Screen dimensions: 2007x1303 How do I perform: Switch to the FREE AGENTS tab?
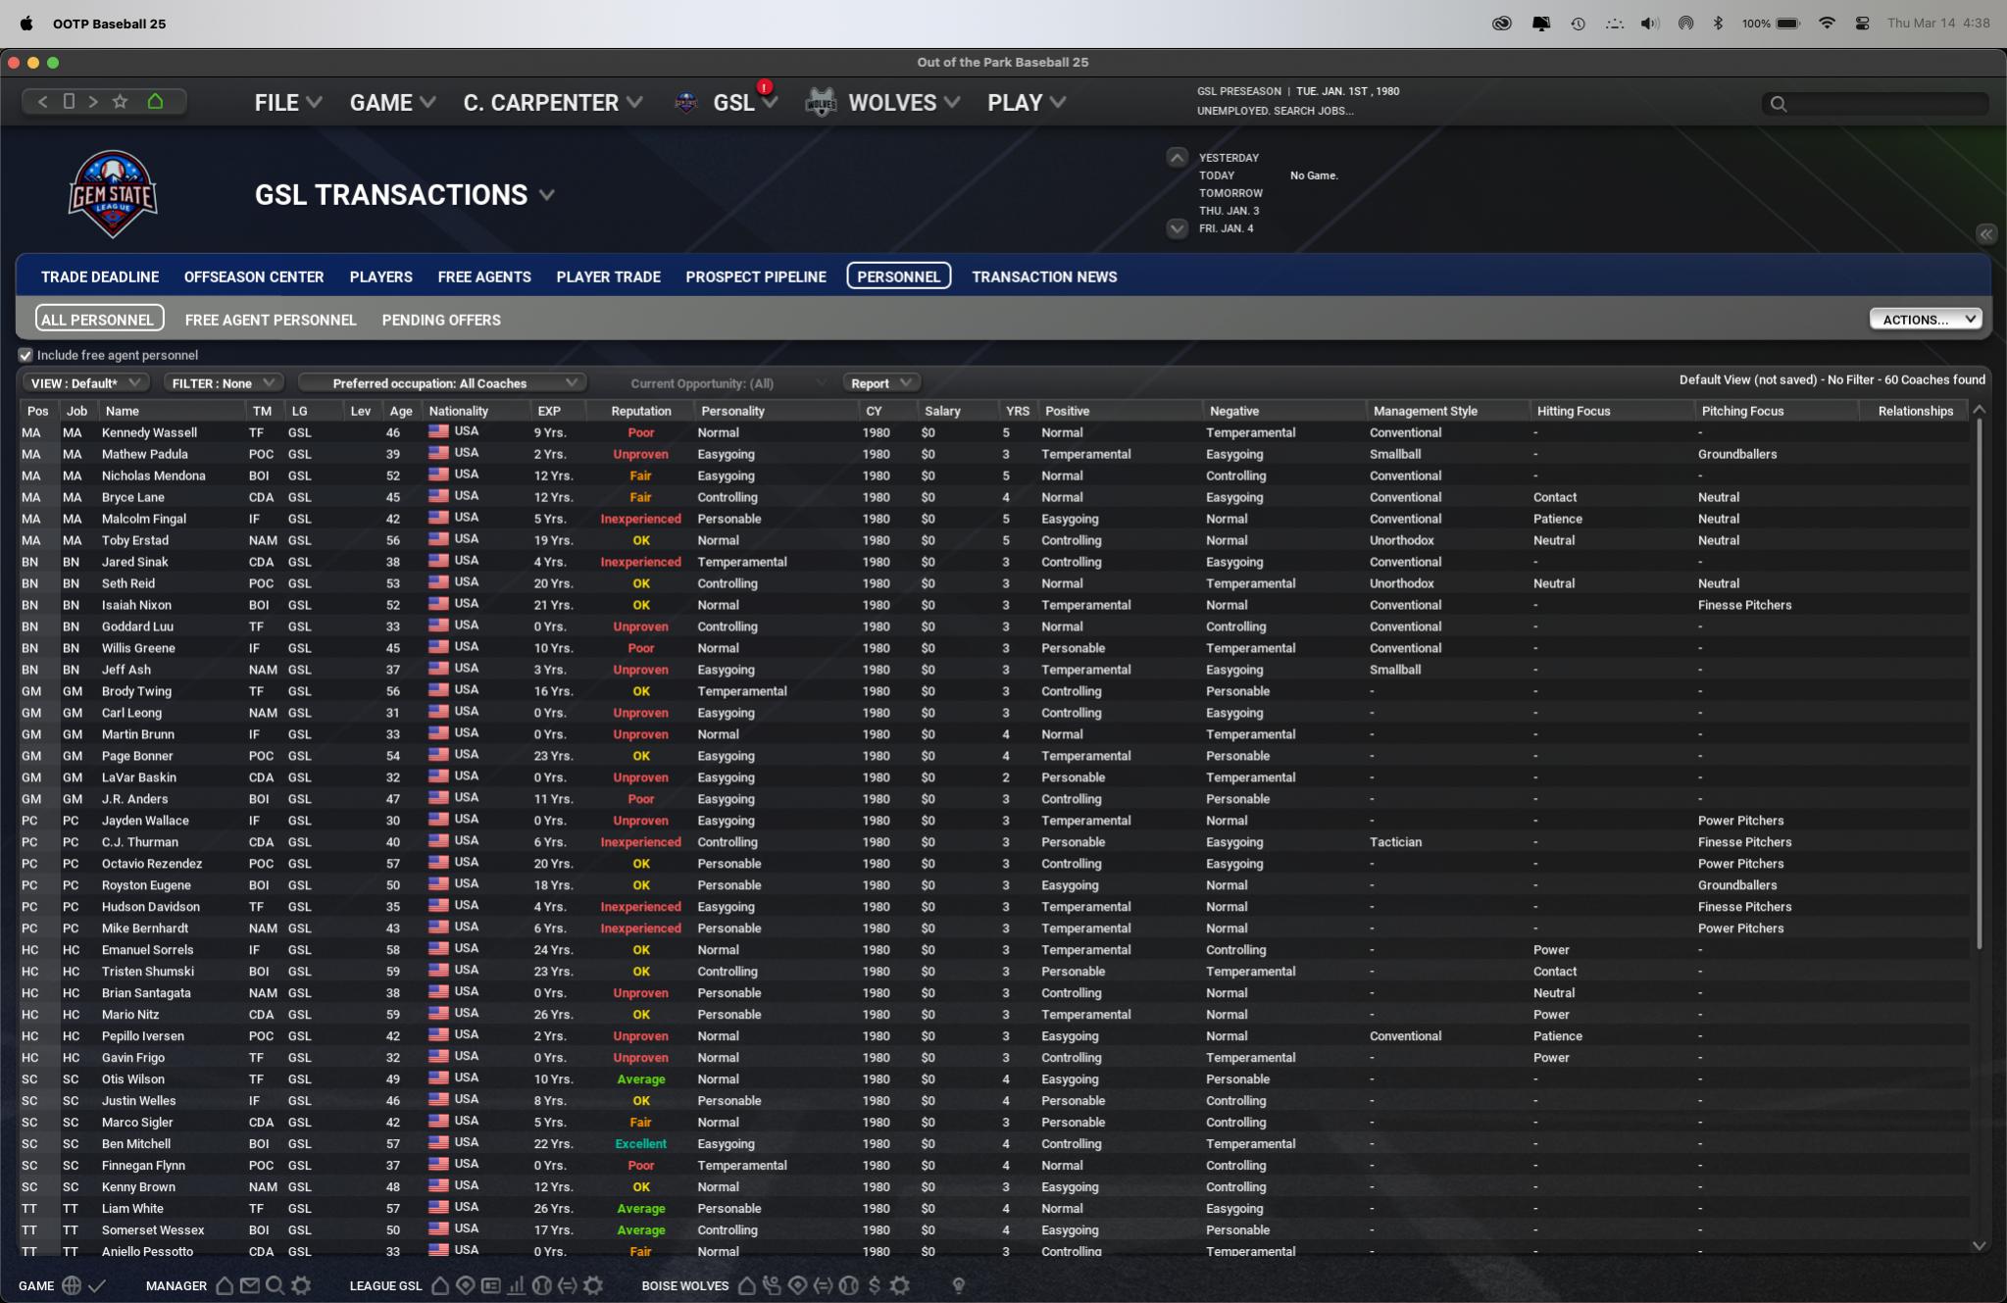tap(484, 276)
